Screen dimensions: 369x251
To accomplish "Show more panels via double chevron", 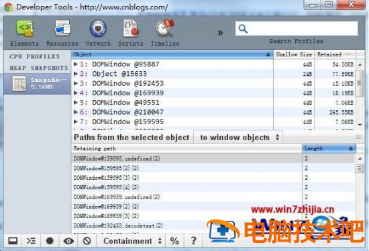I will point(220,33).
